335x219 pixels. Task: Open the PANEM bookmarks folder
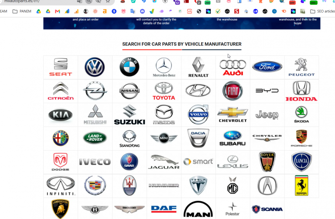coord(22,11)
